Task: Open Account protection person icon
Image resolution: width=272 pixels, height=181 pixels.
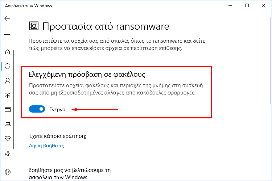Action: click(8, 81)
